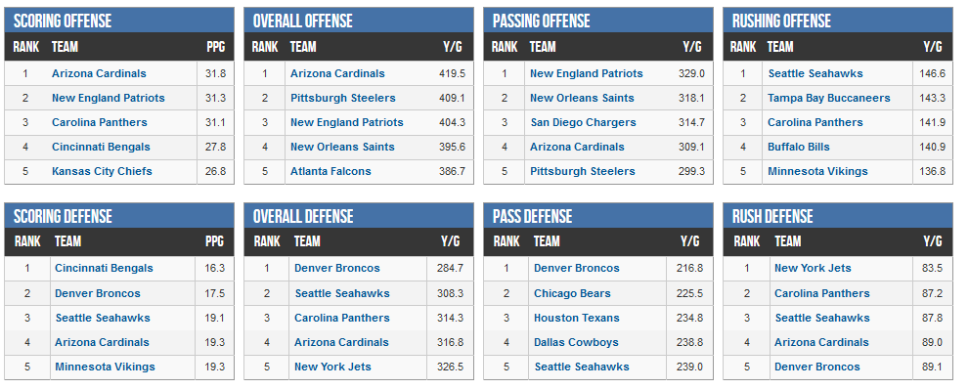Viewport: 969px width, 389px height.
Task: Open Kansas City Chiefs team link
Action: click(102, 171)
